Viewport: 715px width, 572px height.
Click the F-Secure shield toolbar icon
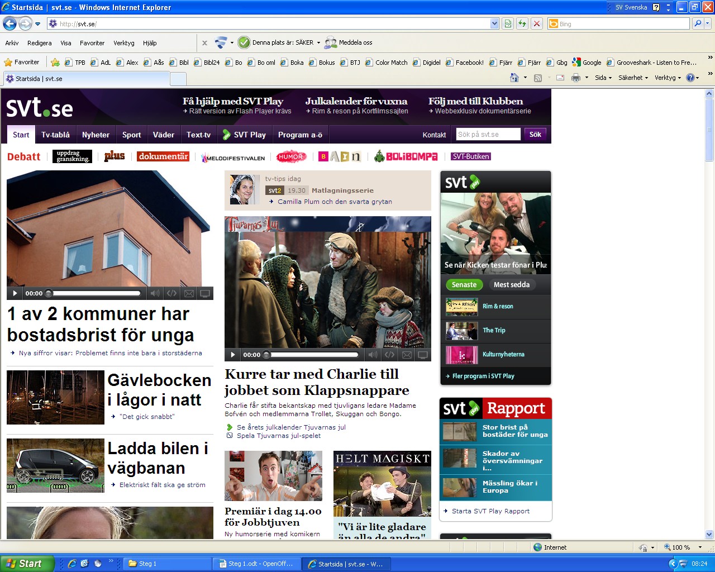click(221, 42)
